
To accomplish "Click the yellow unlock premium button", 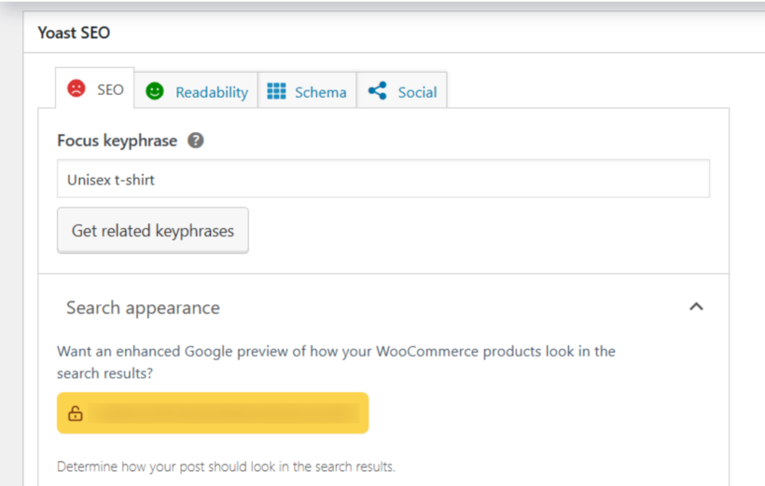I will pos(213,413).
